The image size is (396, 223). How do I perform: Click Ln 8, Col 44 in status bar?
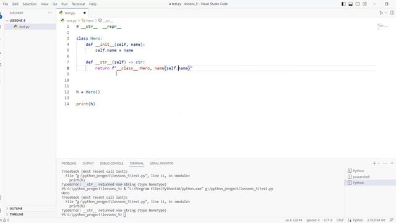click(x=294, y=221)
